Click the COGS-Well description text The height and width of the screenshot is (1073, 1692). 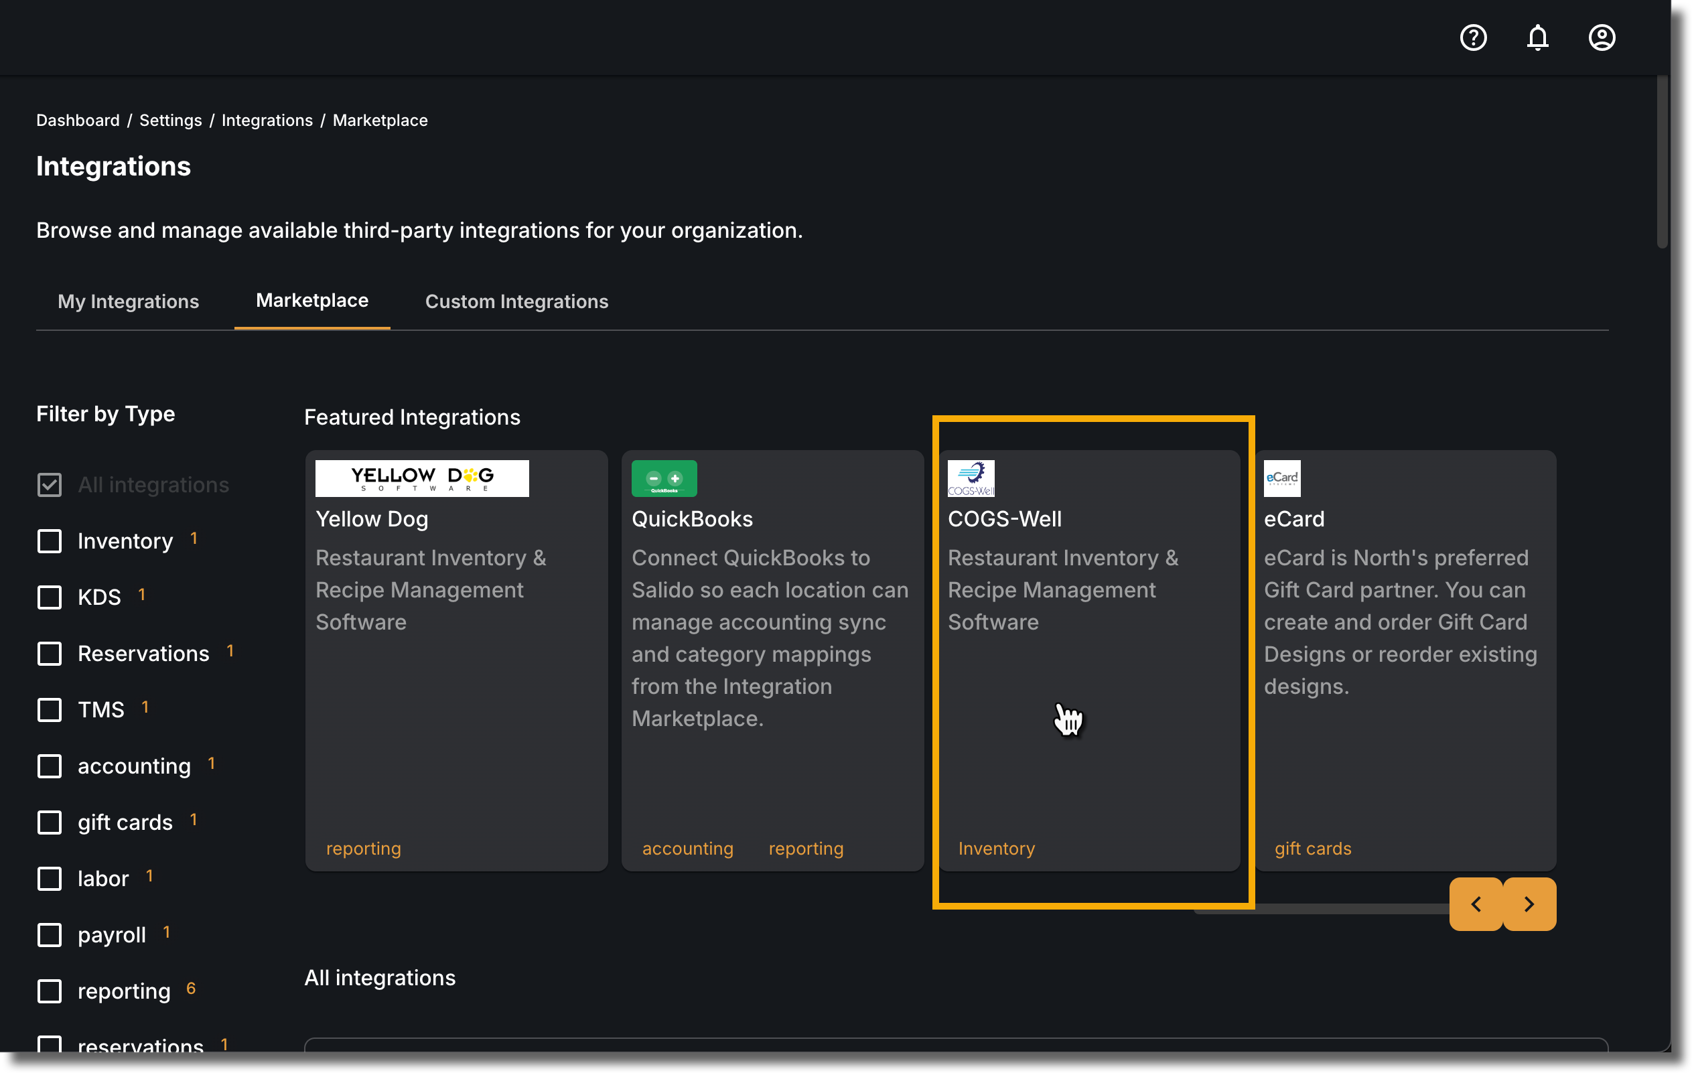pos(1063,589)
